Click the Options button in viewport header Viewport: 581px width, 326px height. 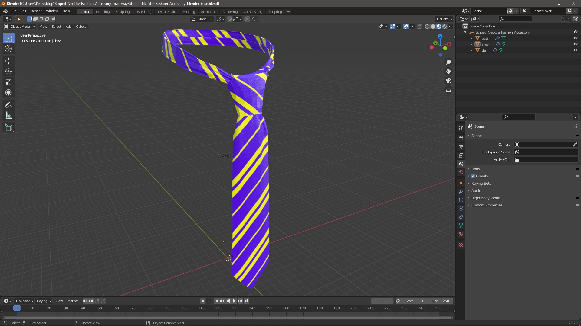(x=444, y=19)
